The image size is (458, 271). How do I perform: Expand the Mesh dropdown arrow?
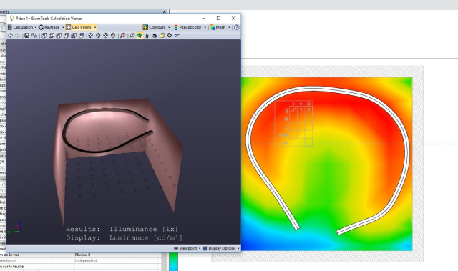coord(229,27)
